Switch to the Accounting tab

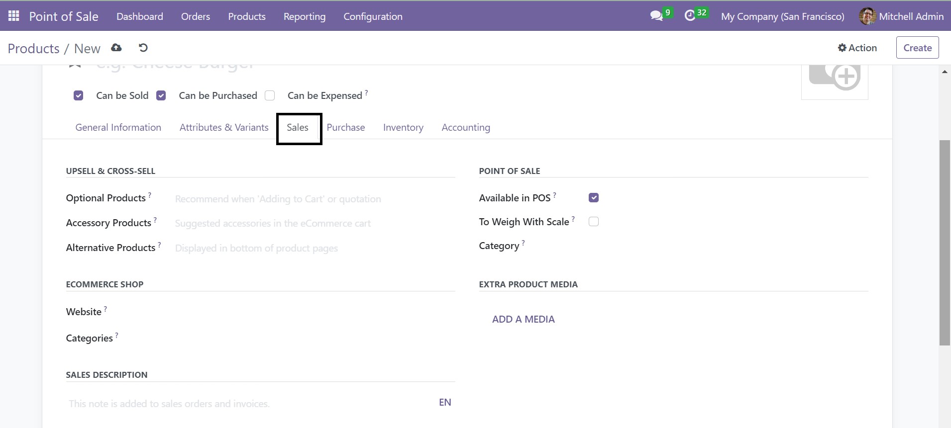point(466,127)
